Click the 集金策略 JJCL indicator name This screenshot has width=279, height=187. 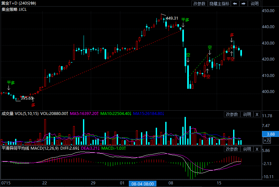pyautogui.click(x=14, y=9)
